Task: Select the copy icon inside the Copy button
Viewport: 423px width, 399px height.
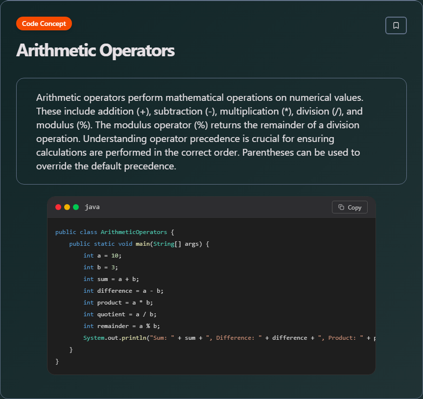Action: coord(341,207)
